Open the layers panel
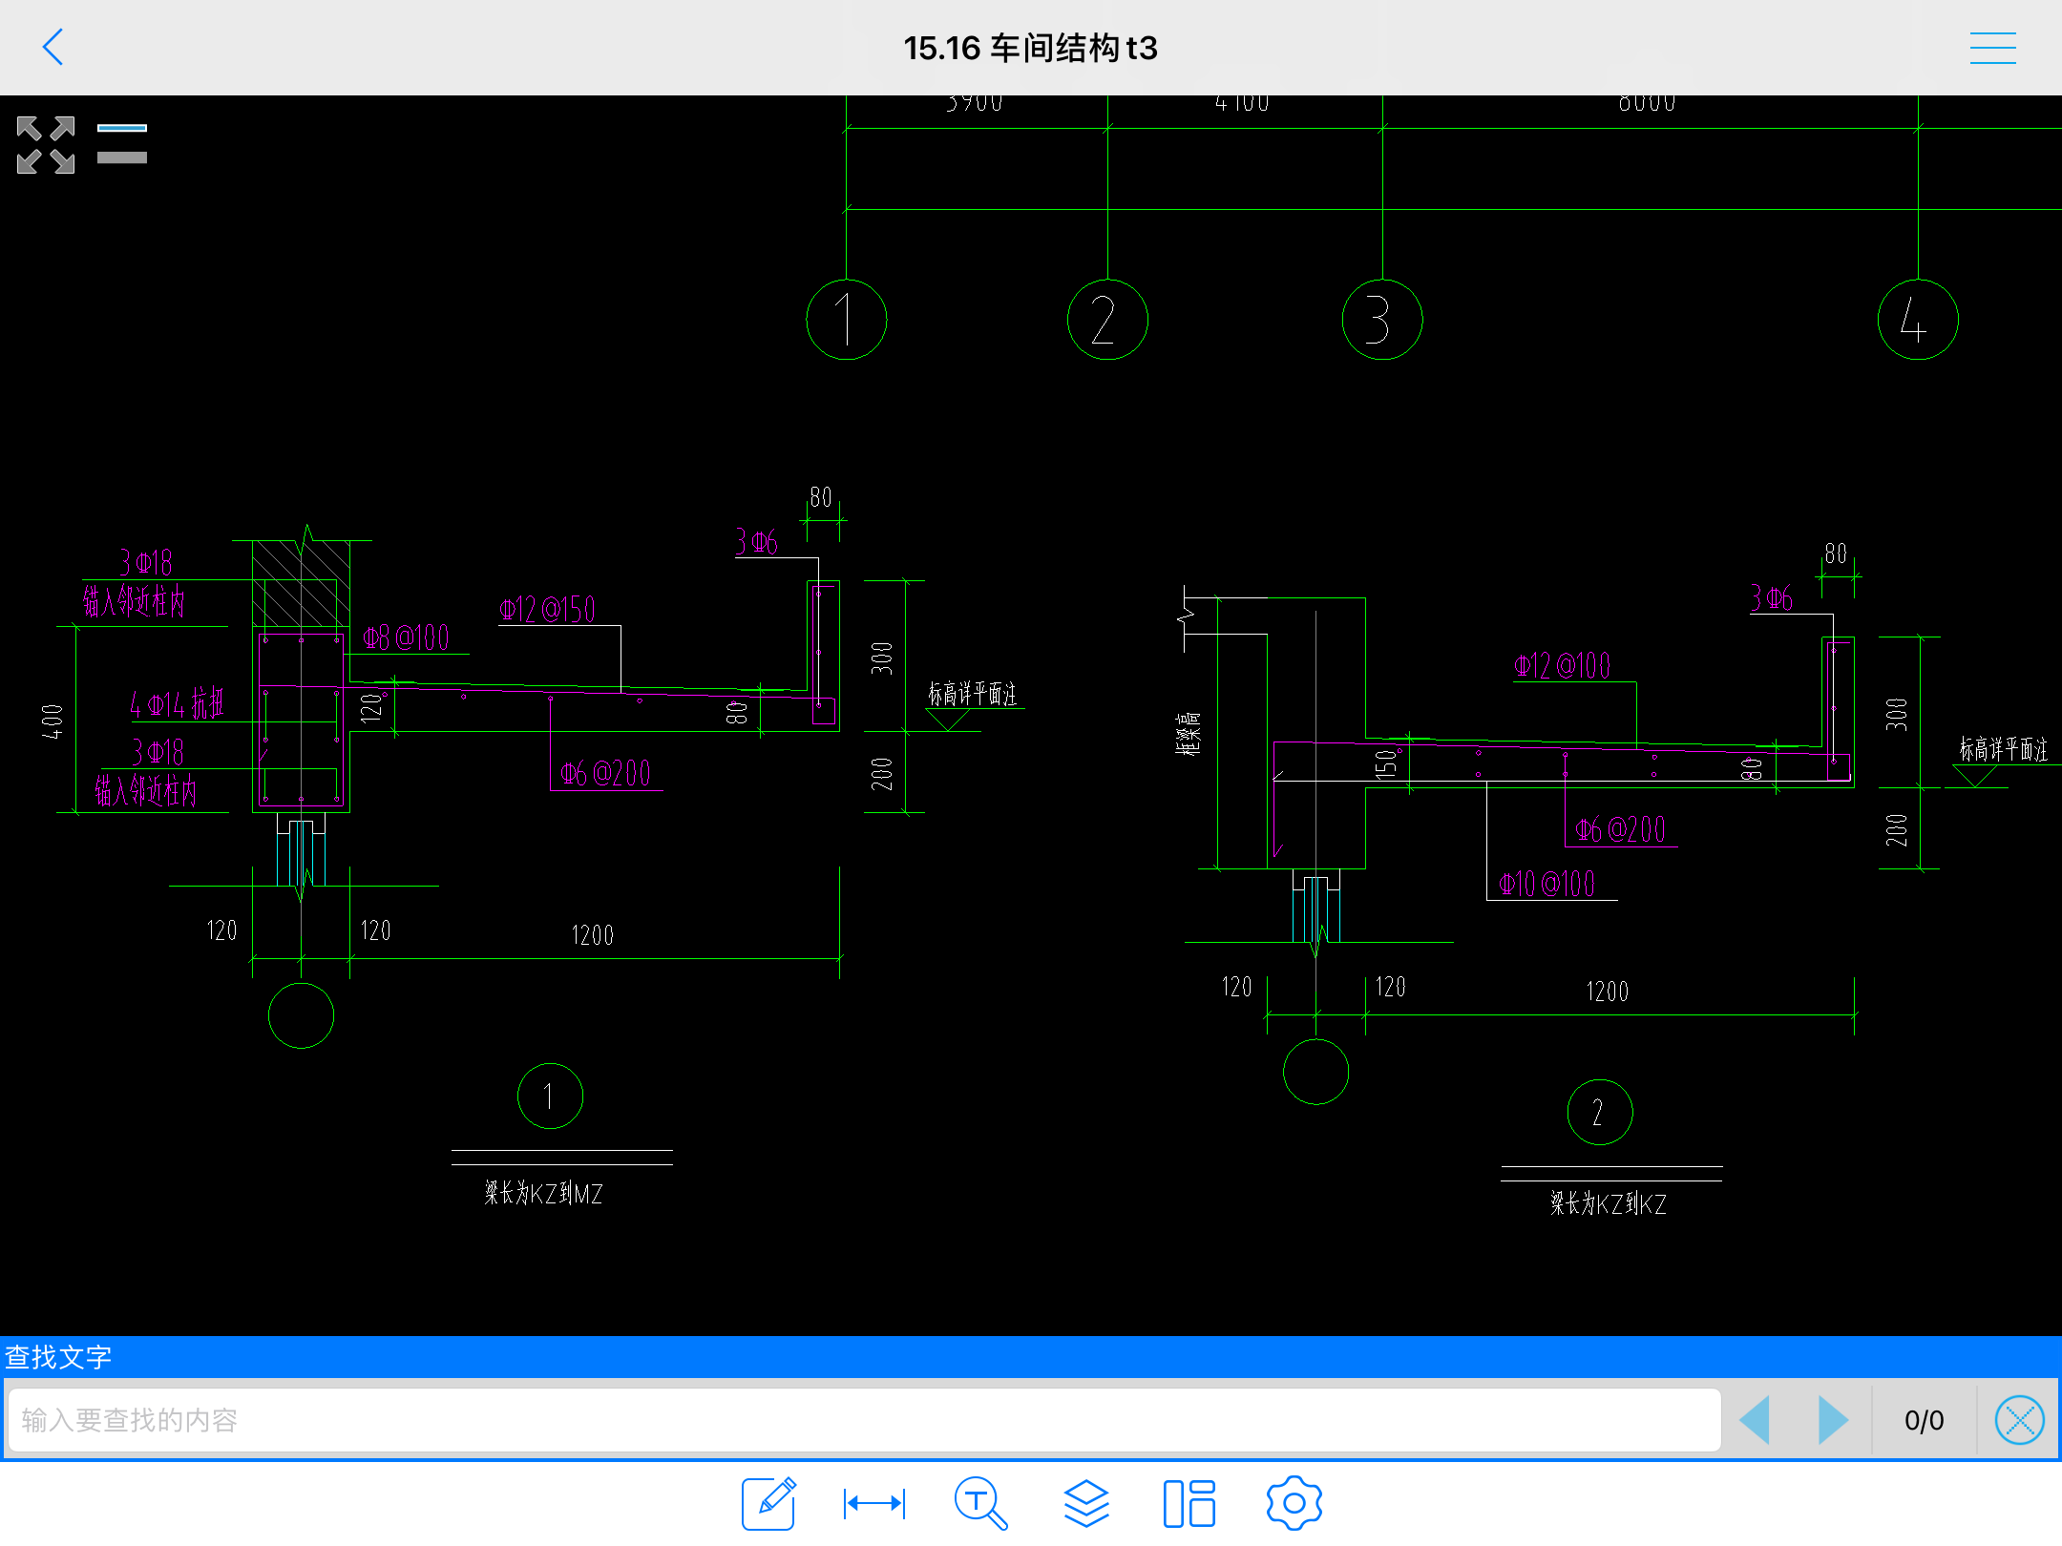Screen dimensions: 2062x1546 [x=1086, y=1503]
